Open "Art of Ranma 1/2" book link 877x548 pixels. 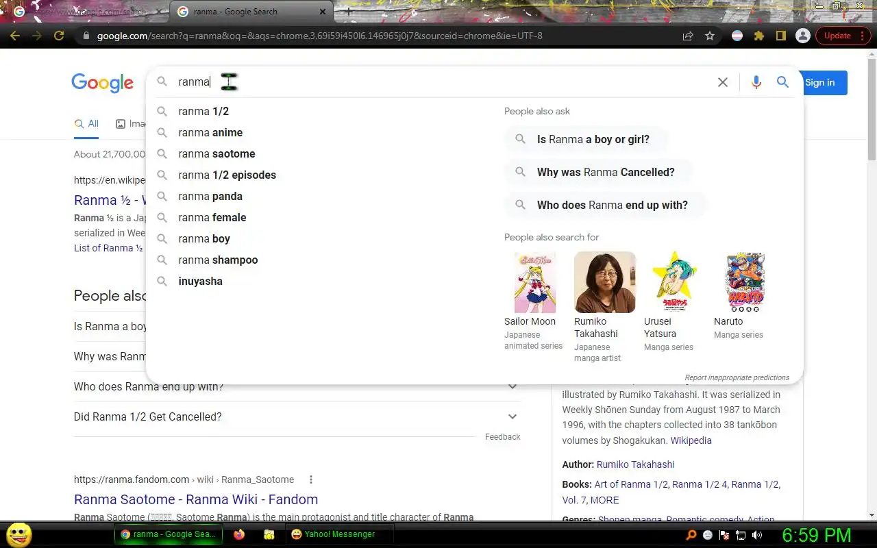(631, 484)
